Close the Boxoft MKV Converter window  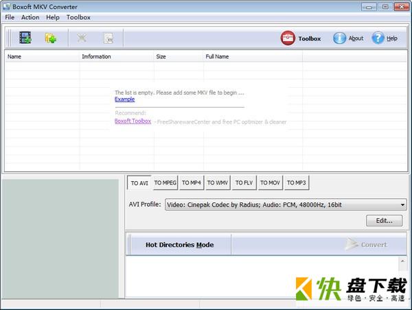(x=402, y=7)
